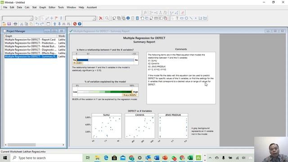This screenshot has height=162, width=288.
Task: Show hidden system tray icons chevron
Action: click(x=210, y=158)
